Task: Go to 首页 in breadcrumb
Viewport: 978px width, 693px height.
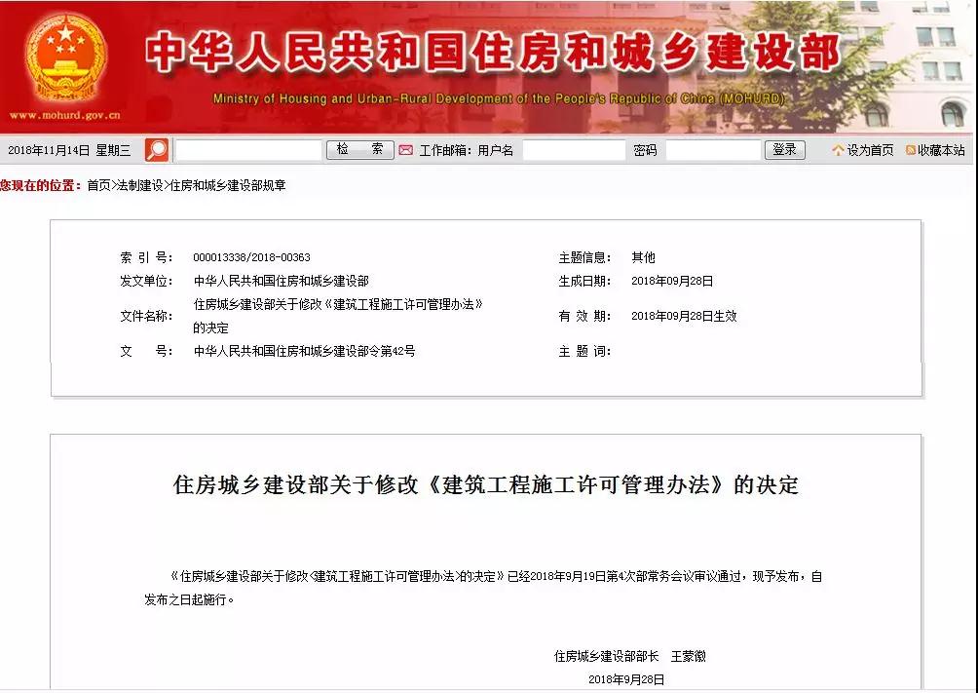Action: pos(98,185)
